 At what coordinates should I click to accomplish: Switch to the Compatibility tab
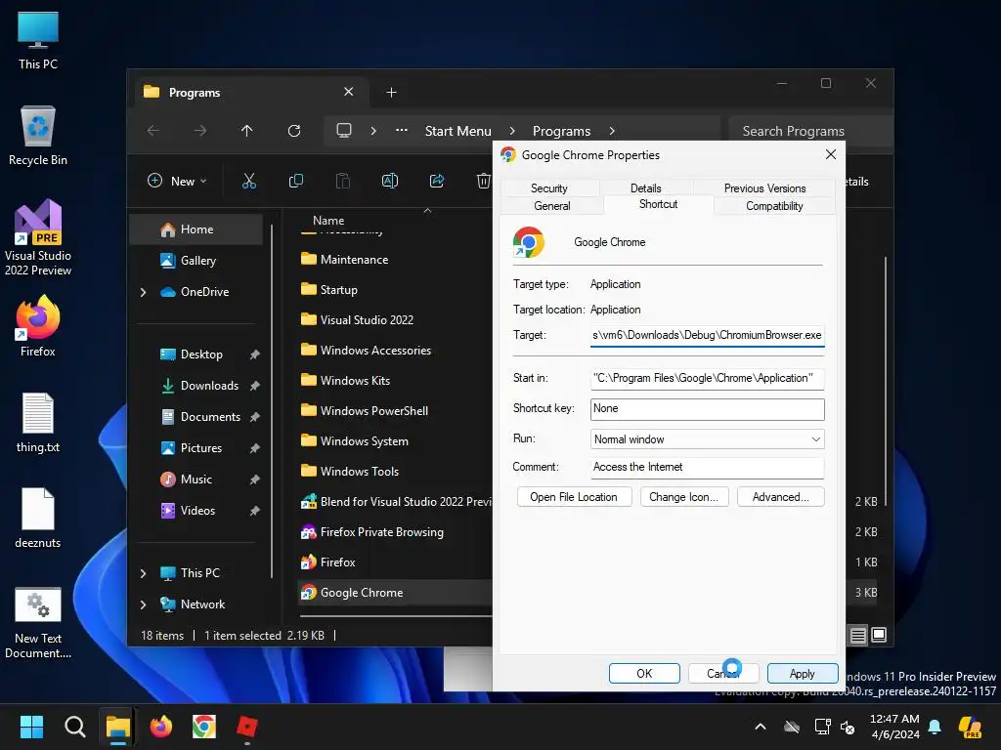click(774, 206)
